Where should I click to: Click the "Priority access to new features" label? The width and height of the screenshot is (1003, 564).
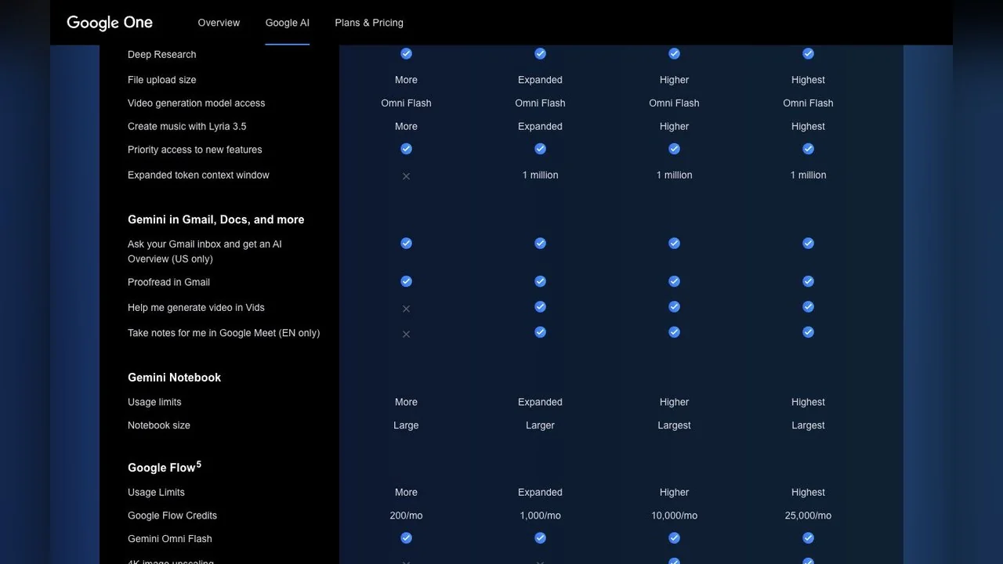(194, 150)
